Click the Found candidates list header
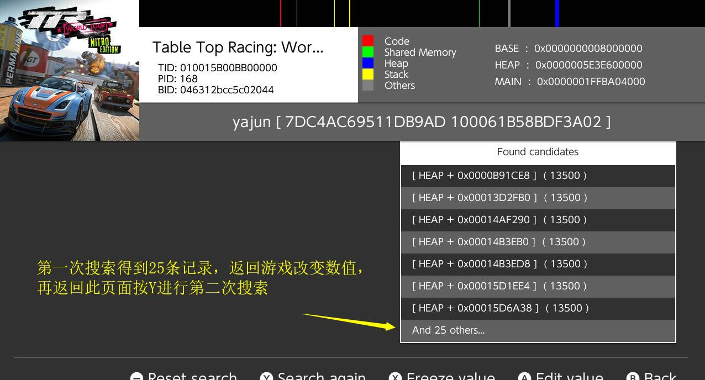Image resolution: width=705 pixels, height=380 pixels. pos(538,152)
